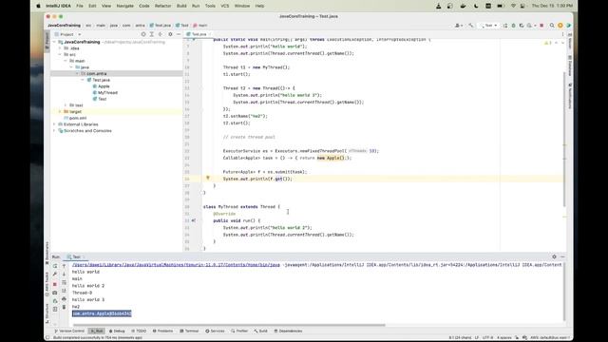Screen dimensions: 608x342
Task: Stop the running program in the top toolbar
Action: [x=541, y=26]
